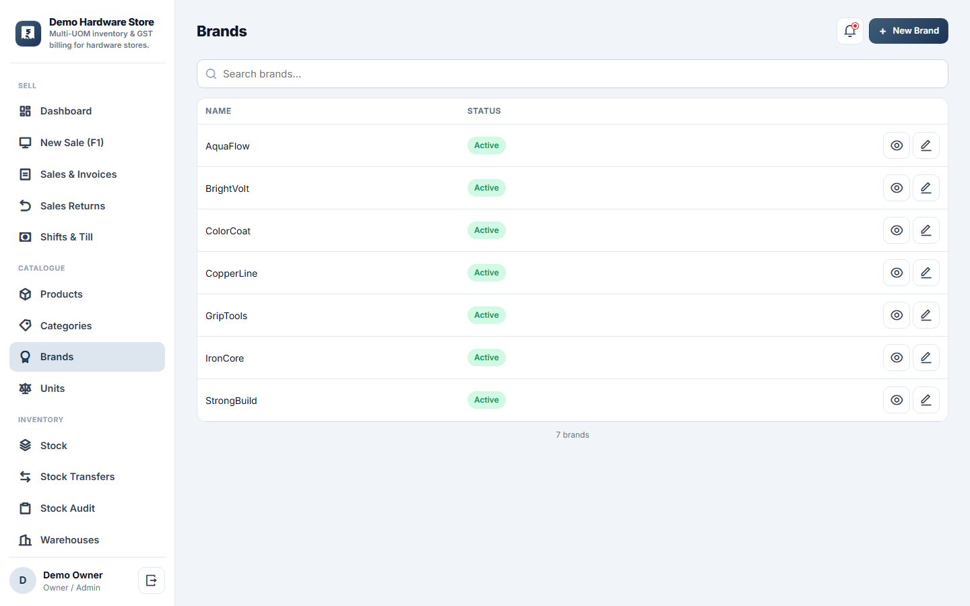Navigate to Warehouses
Image resolution: width=970 pixels, height=606 pixels.
click(87, 540)
